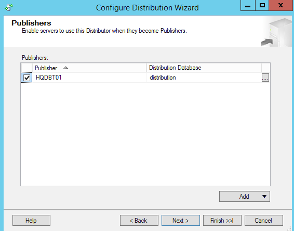The image size is (294, 231).
Task: Maximize the wizard window
Action: coord(262,5)
